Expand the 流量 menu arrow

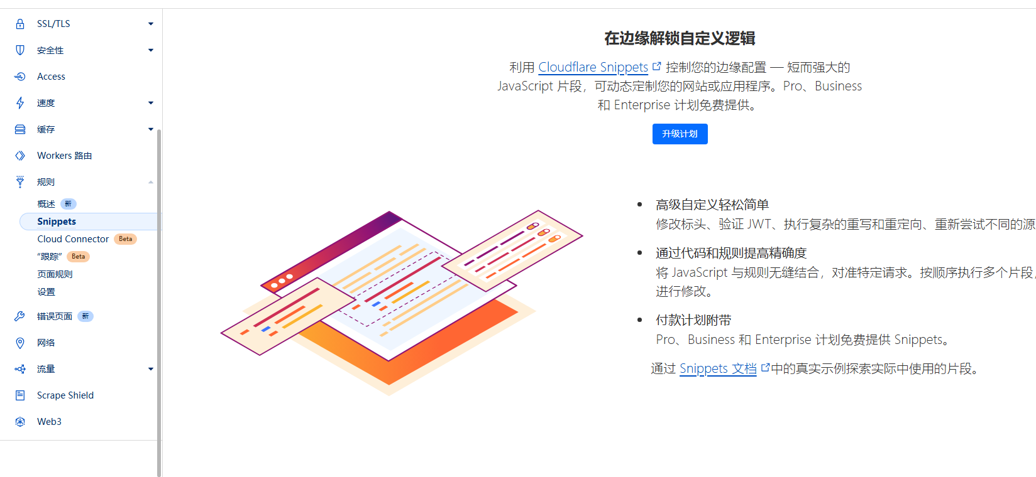(151, 369)
